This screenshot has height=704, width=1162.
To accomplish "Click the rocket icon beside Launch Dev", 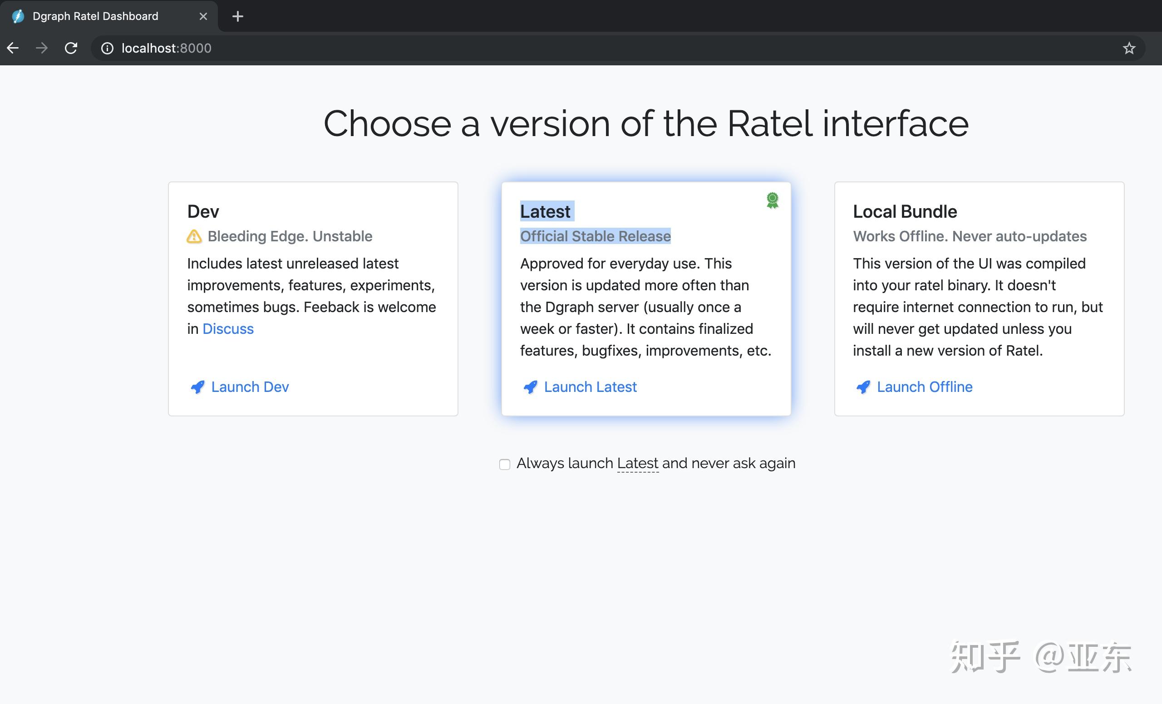I will (x=197, y=387).
